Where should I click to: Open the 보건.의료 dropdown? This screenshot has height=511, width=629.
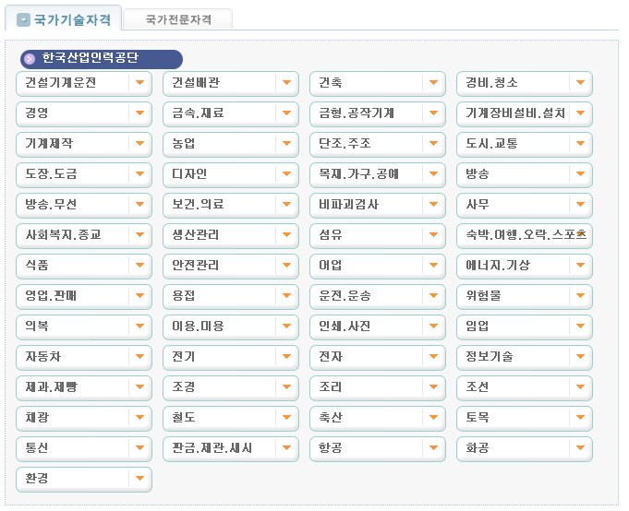coord(230,205)
